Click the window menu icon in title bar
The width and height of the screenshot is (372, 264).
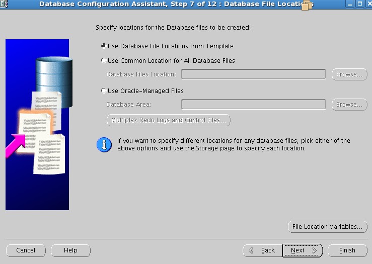(x=4, y=4)
